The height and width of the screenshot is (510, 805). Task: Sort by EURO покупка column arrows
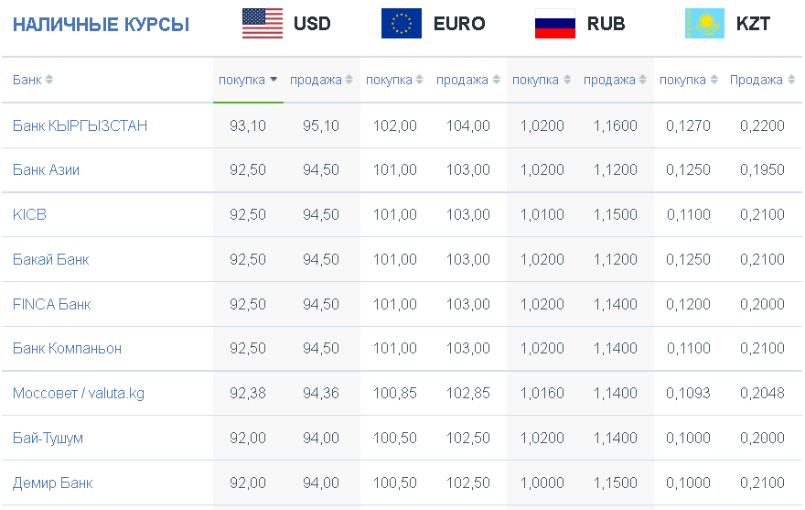click(420, 80)
